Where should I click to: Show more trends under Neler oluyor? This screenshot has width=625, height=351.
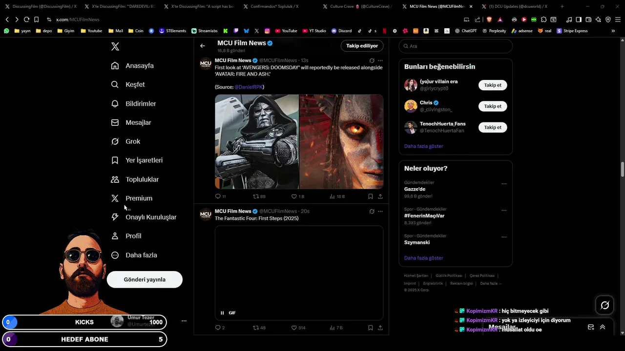pos(423,258)
